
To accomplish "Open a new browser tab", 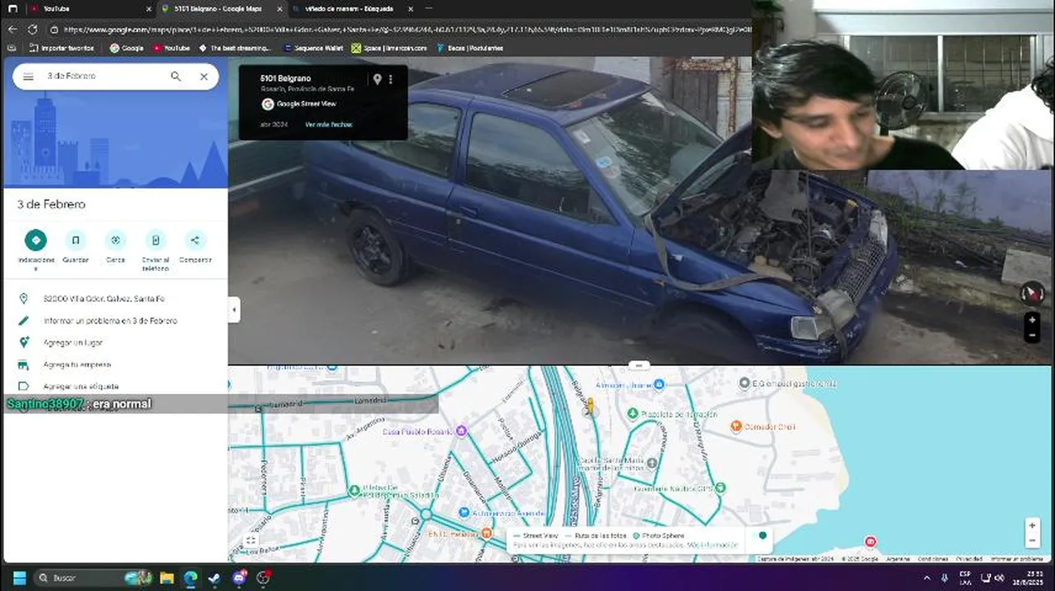I will click(429, 8).
